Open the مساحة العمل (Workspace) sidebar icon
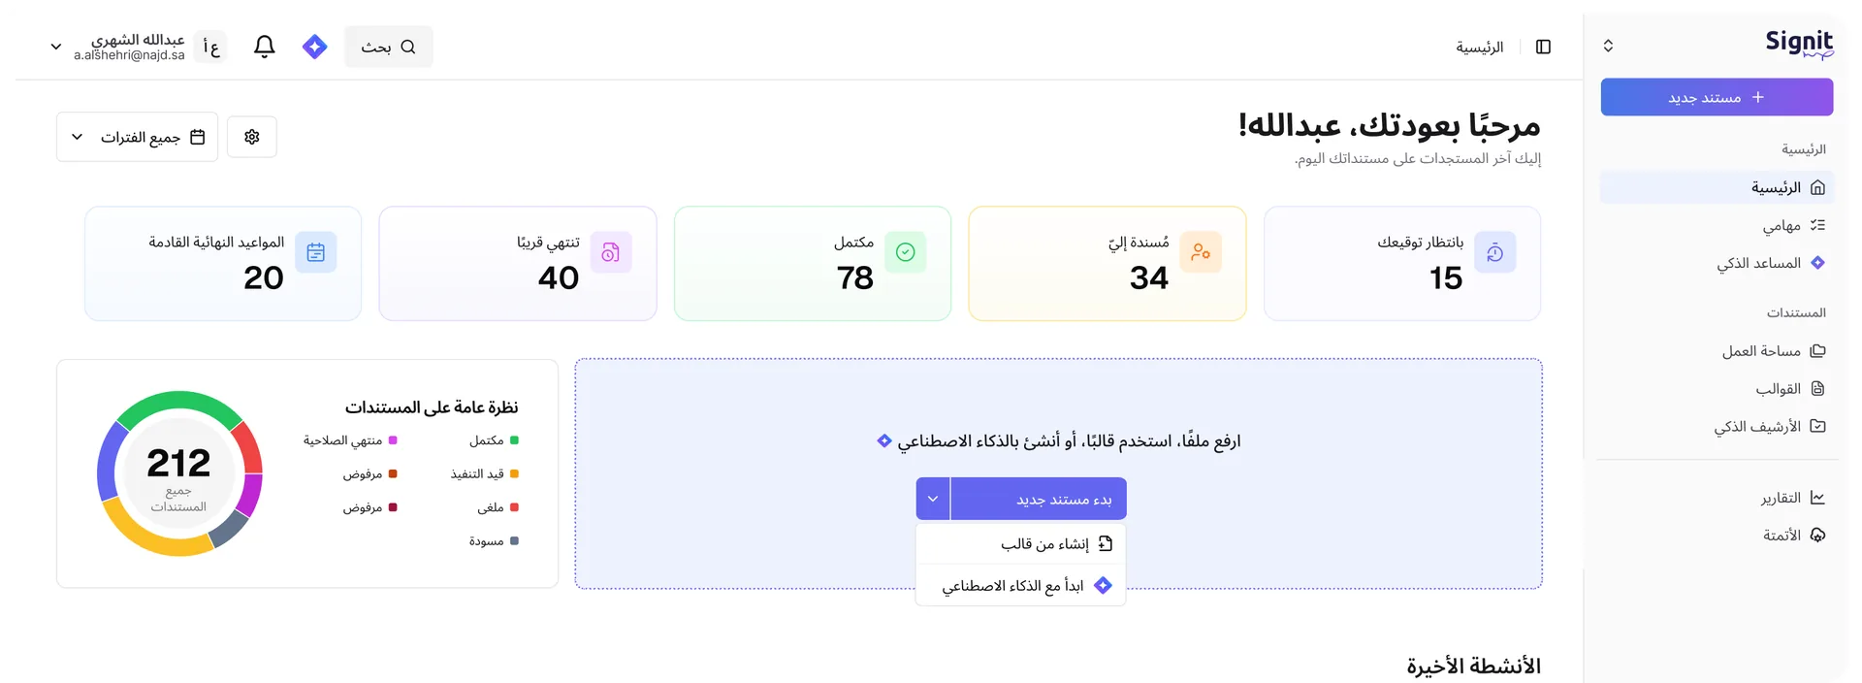The width and height of the screenshot is (1862, 683). coord(1817,350)
